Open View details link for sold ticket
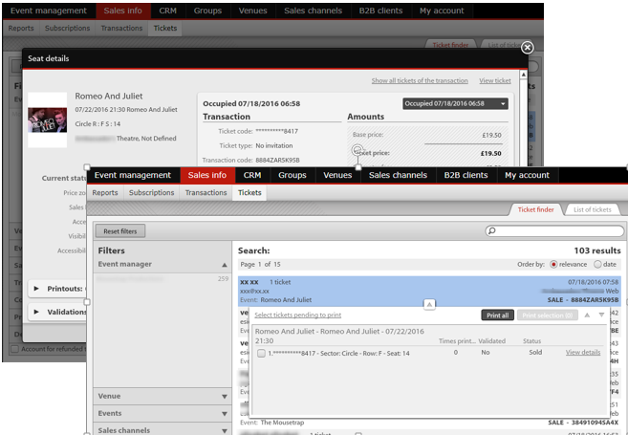Screen dimensions: 628x435 tap(583, 352)
